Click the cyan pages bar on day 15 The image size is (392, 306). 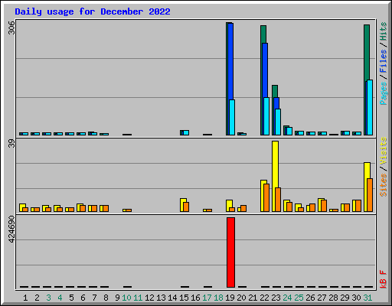point(186,132)
